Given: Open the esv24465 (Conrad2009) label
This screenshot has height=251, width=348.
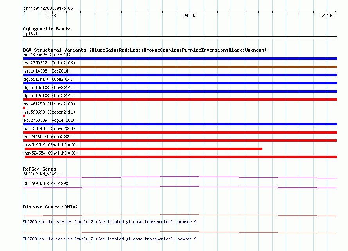Looking at the screenshot, I should 48,137.
